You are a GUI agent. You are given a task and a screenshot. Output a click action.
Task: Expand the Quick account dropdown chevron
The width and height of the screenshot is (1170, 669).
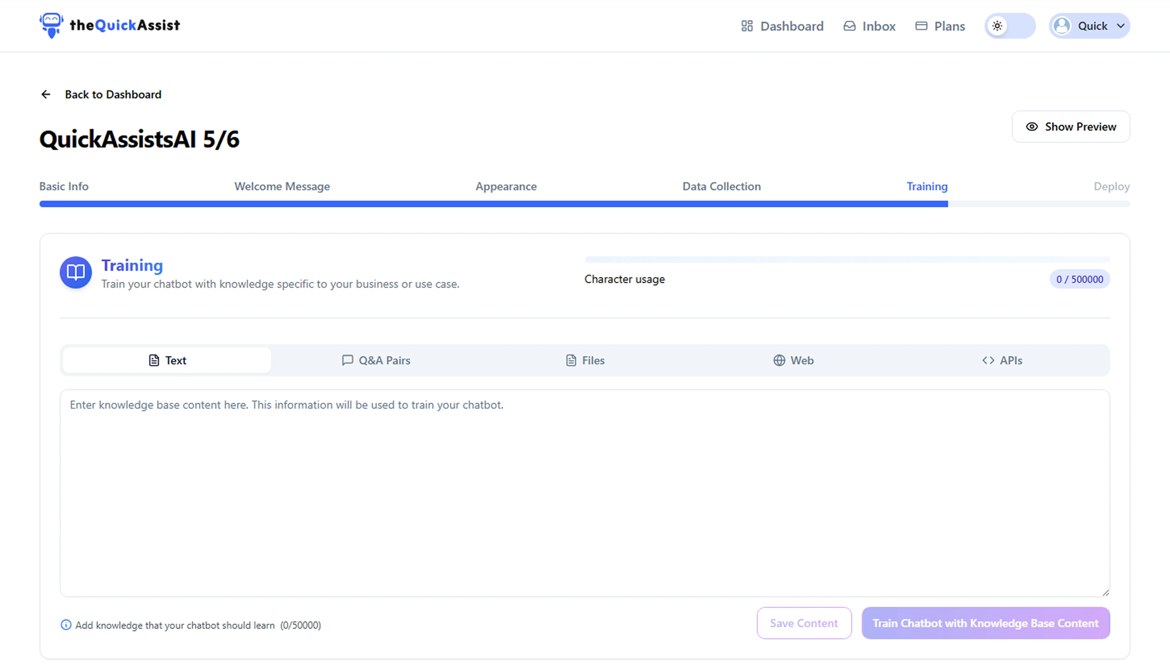pyautogui.click(x=1121, y=26)
